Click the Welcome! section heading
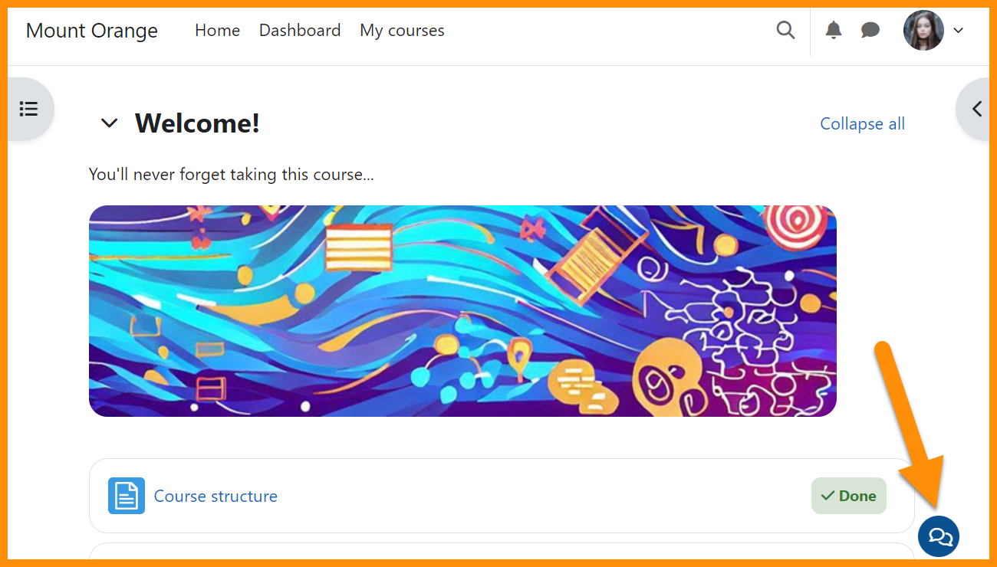Image resolution: width=997 pixels, height=567 pixels. pos(198,123)
